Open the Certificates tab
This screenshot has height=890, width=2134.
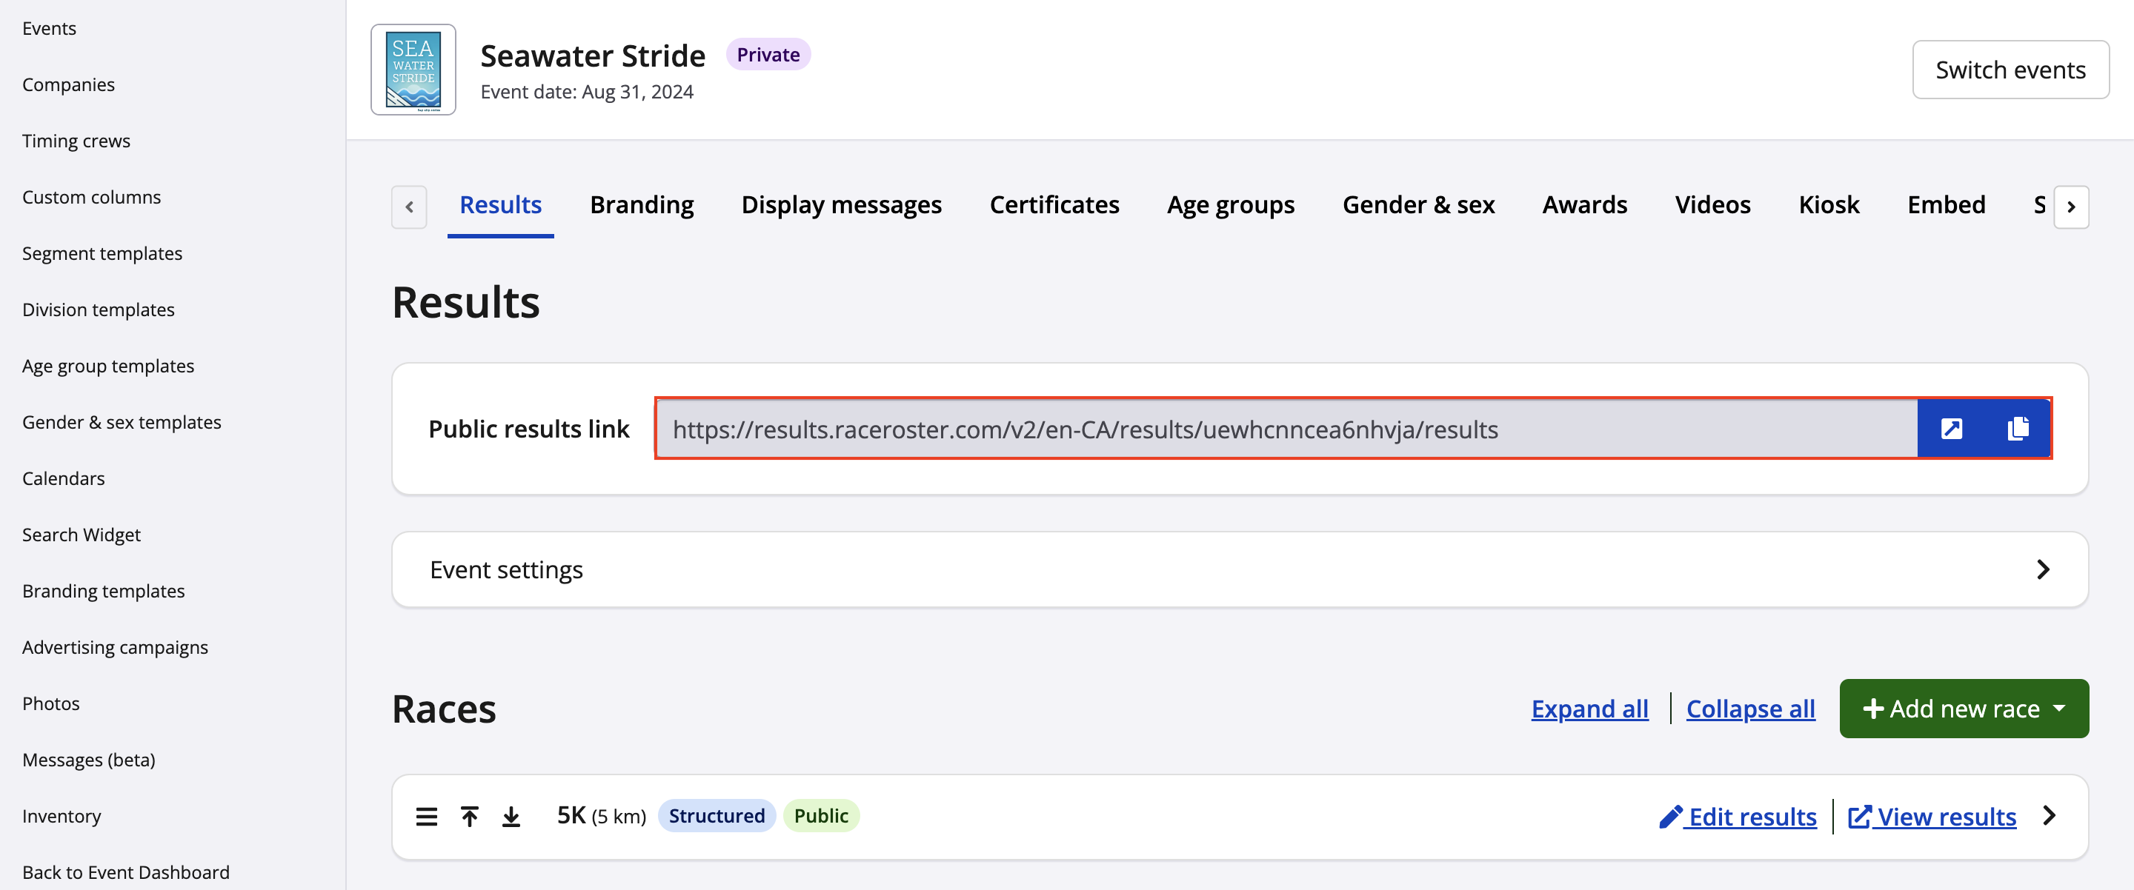tap(1054, 204)
